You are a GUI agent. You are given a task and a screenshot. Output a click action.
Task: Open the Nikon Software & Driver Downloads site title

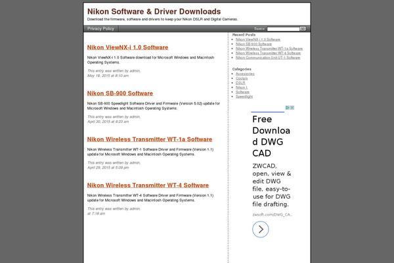pos(154,12)
